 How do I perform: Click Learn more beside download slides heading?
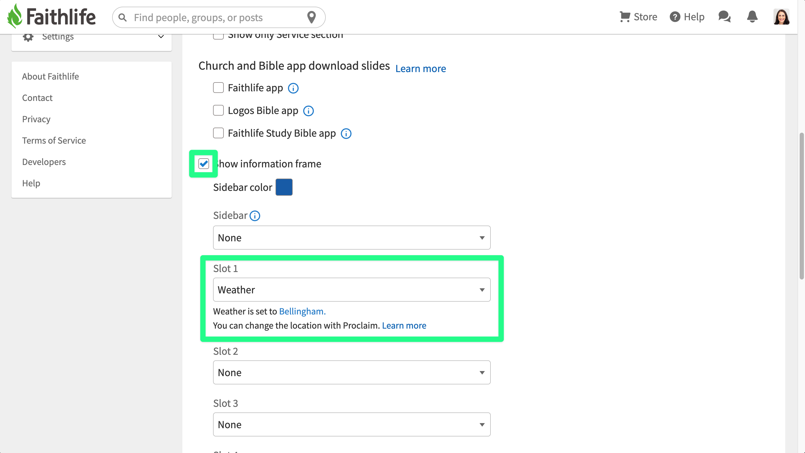tap(421, 68)
